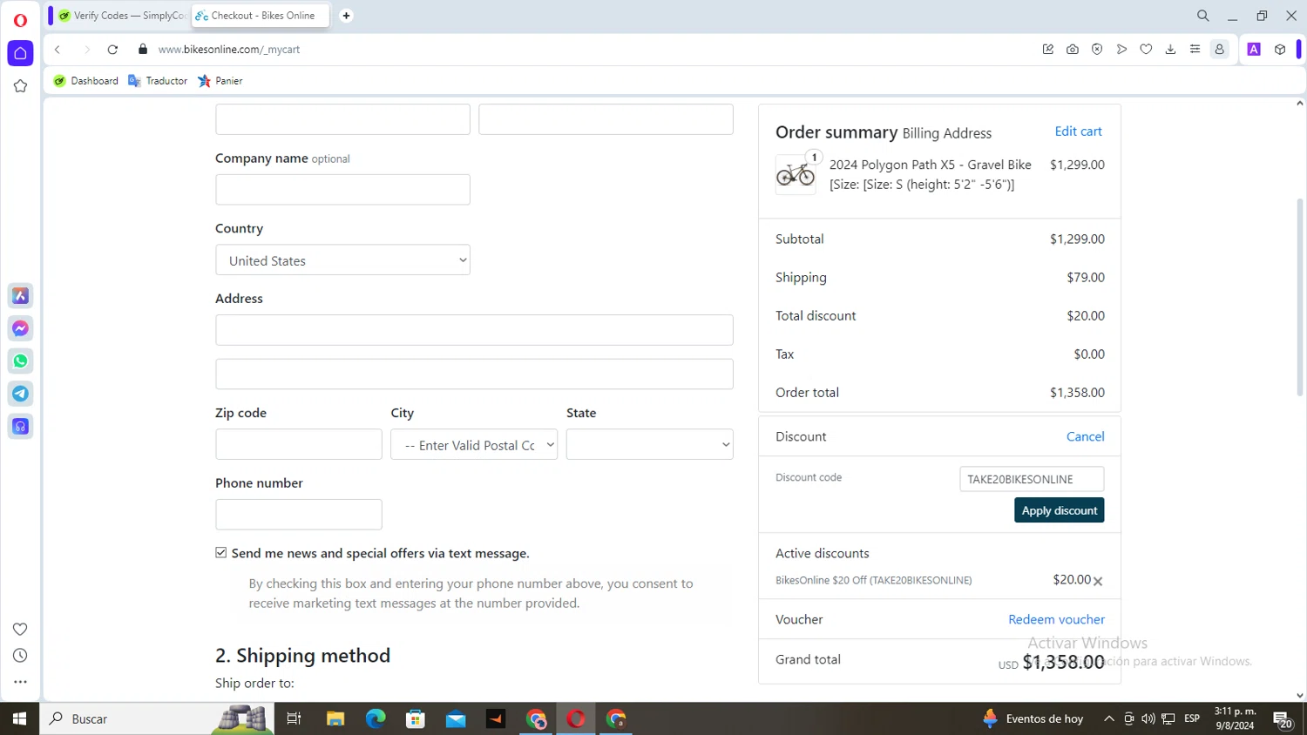The image size is (1307, 735).
Task: Open the bookmarks star in Opera sidebar
Action: (20, 86)
